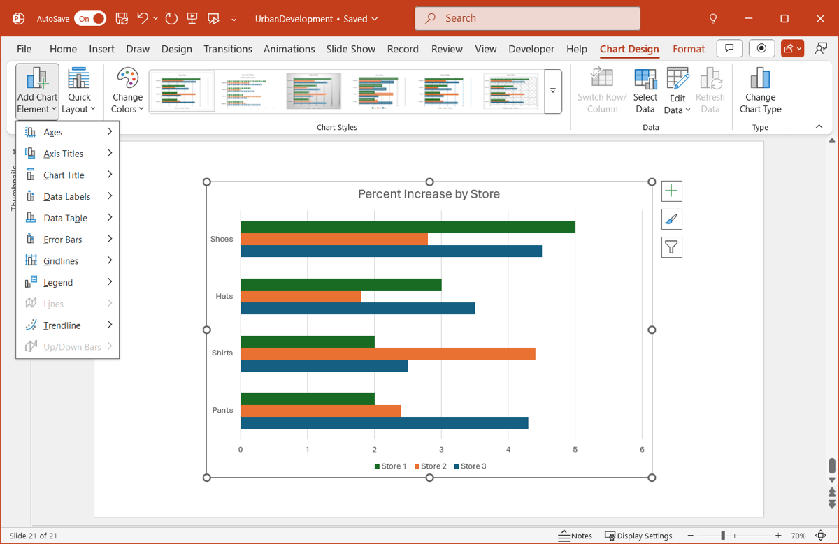
Task: Switch to the Home tab
Action: click(x=63, y=49)
